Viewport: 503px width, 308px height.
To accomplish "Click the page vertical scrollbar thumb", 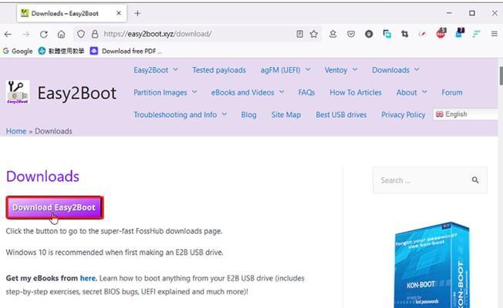I will coord(501,75).
